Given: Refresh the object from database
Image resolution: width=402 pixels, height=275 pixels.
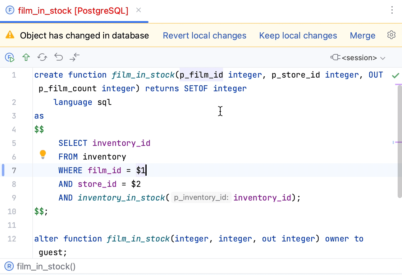Looking at the screenshot, I should (42, 57).
